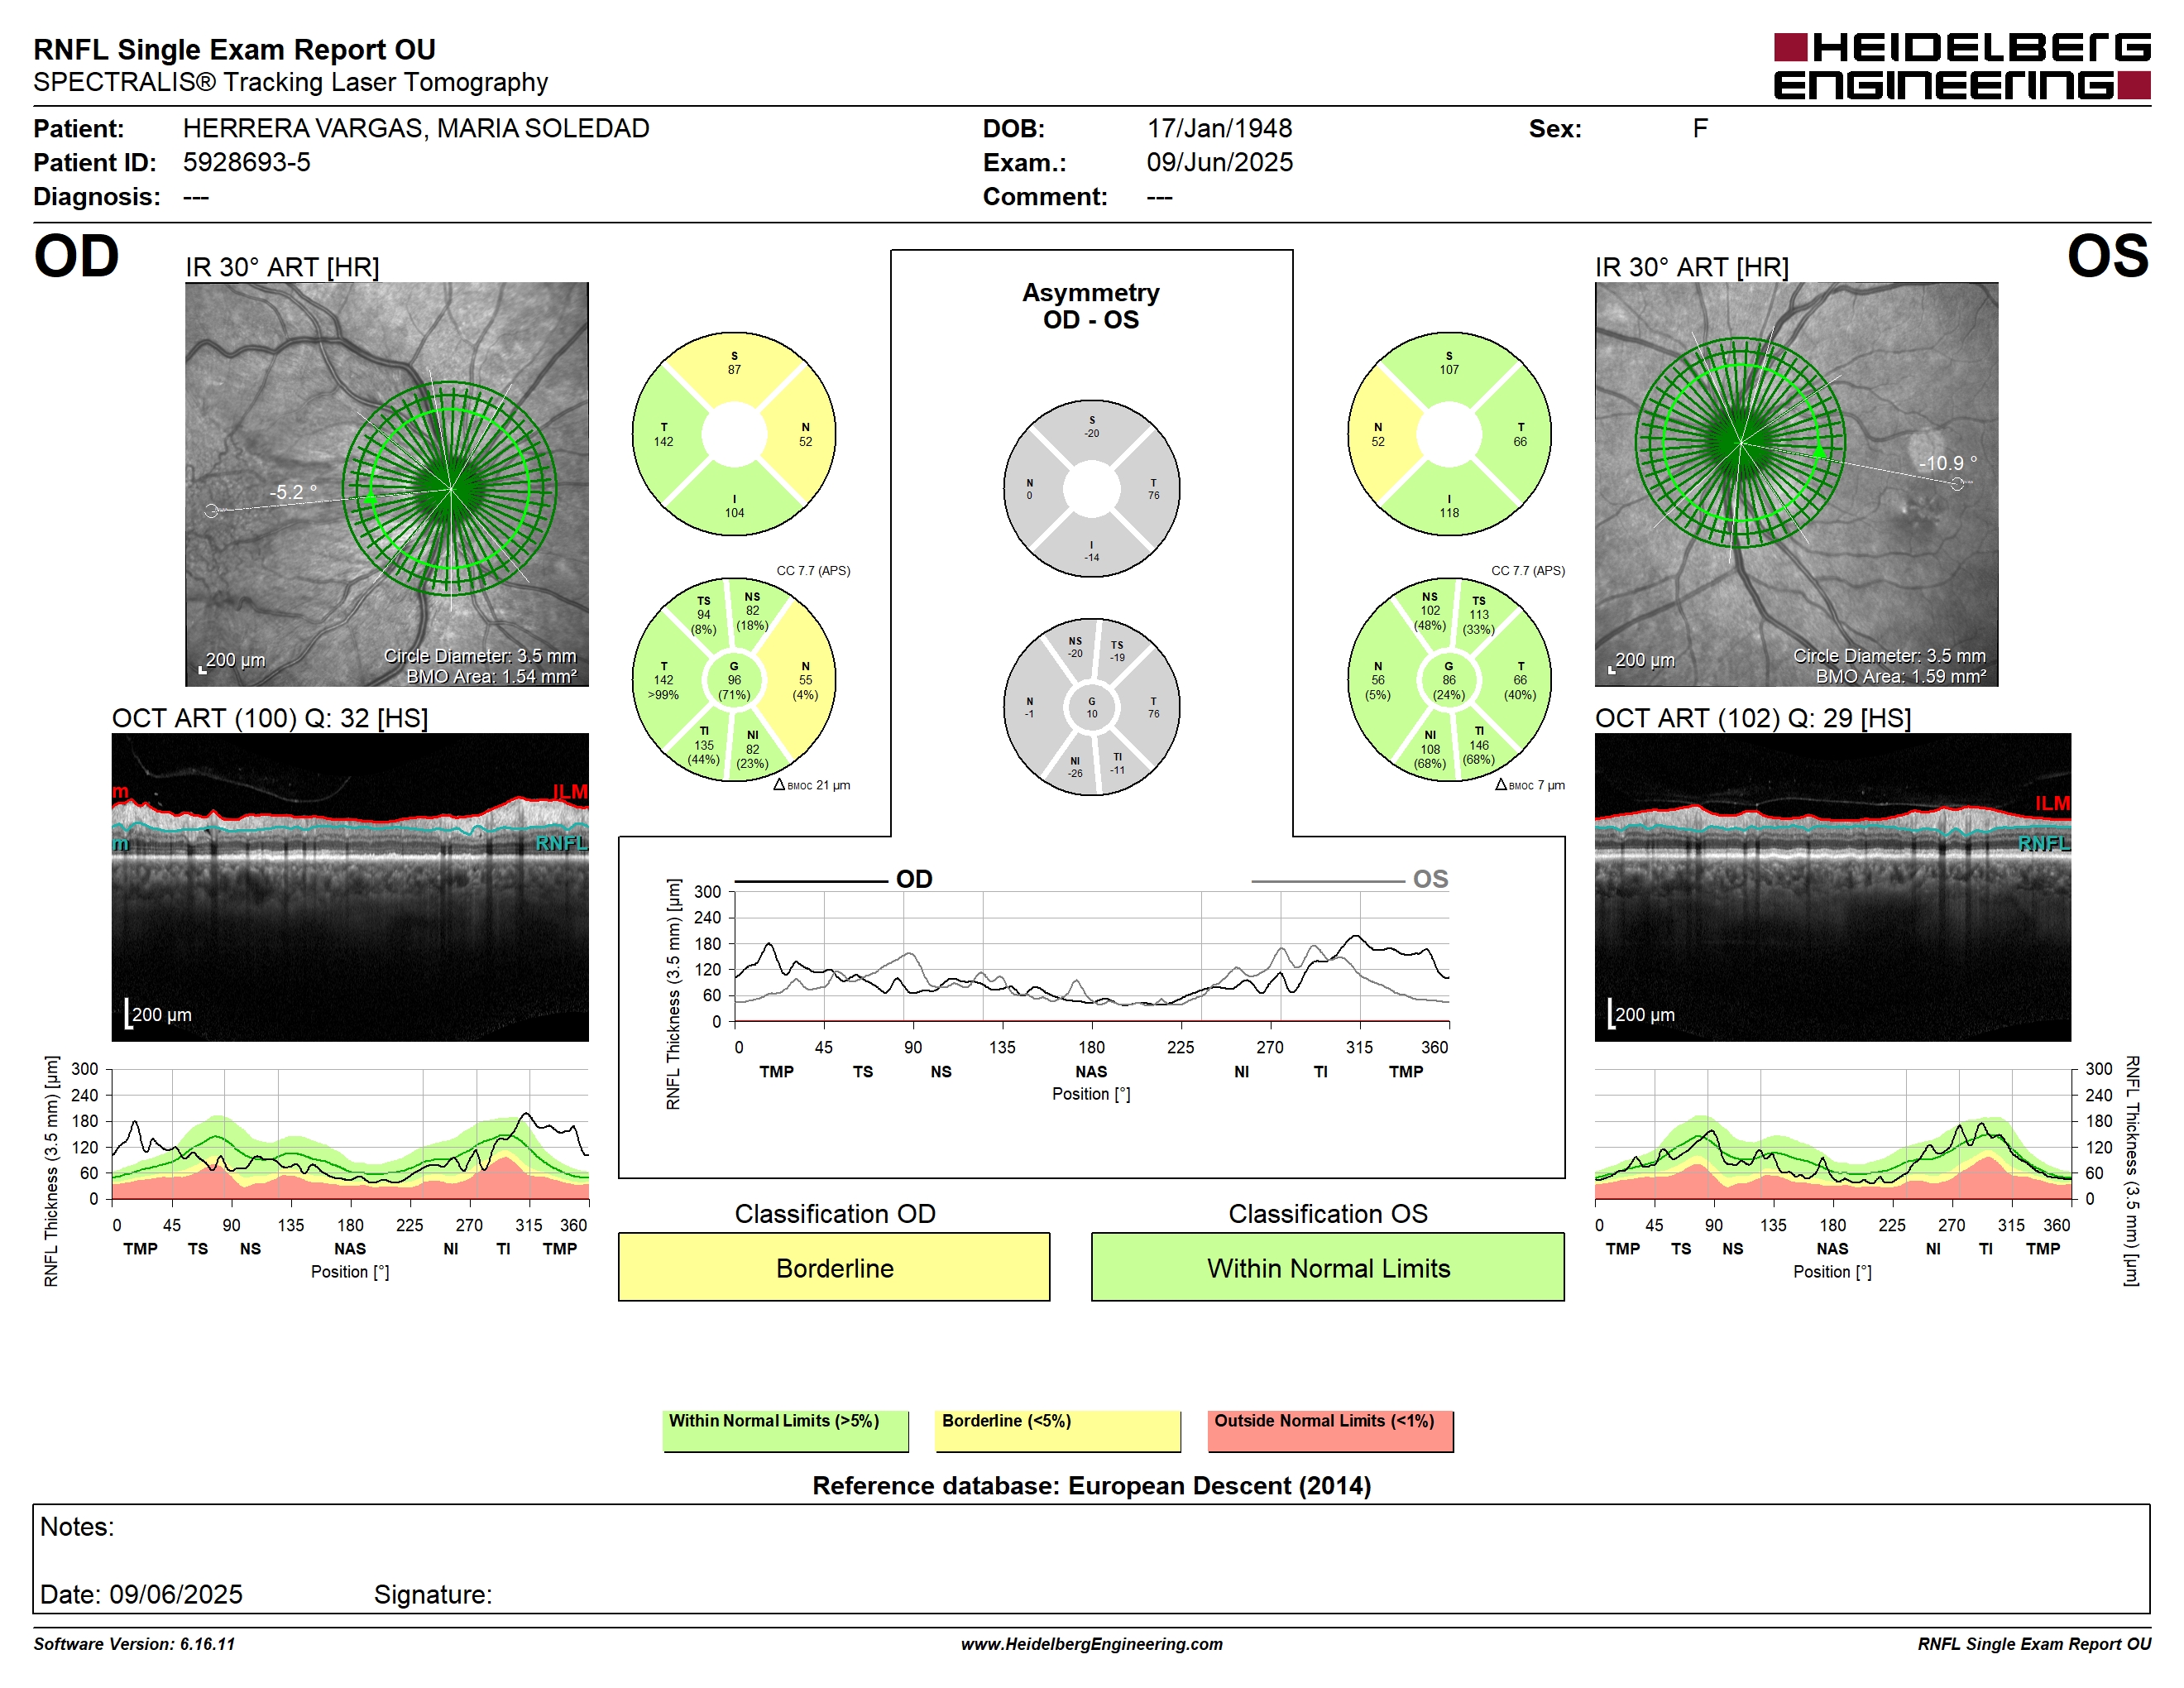2184x1688 pixels.
Task: Click the 'ΔBMOC 7 µm' value under OS chart
Action: click(1530, 785)
